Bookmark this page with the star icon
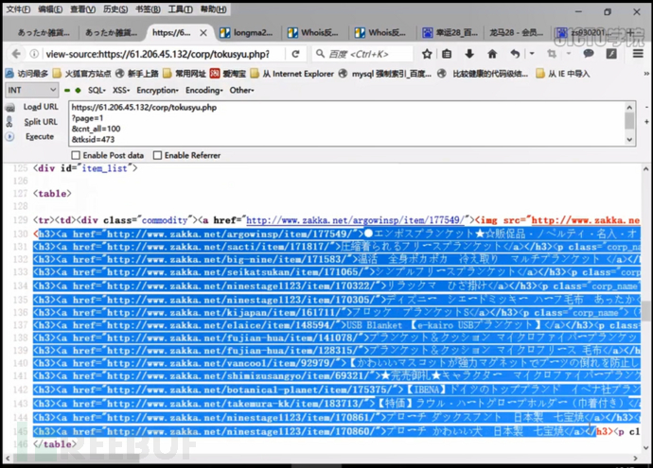The image size is (653, 468). [x=427, y=54]
